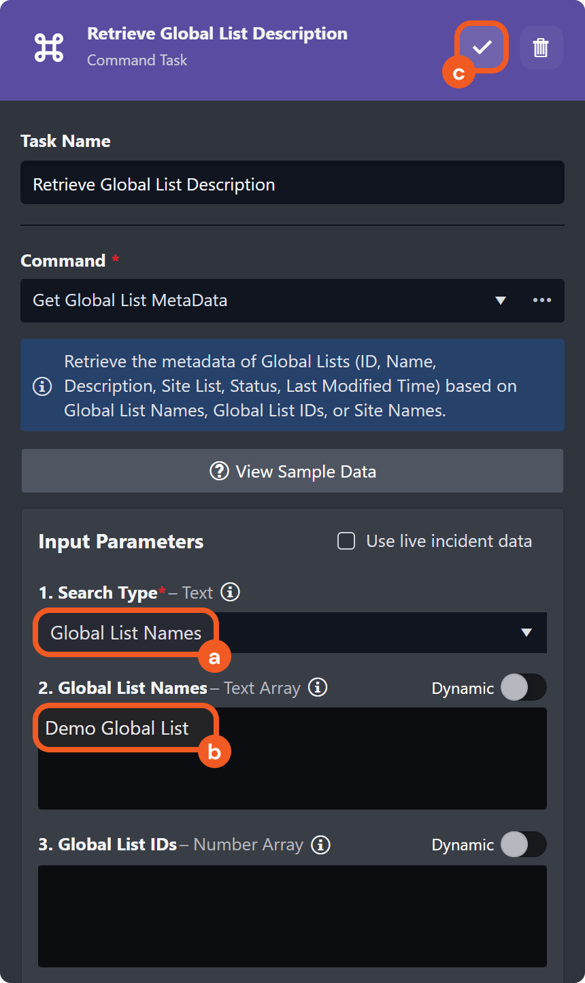Click the View Sample Data button
Screen dimensions: 585x983
(x=292, y=471)
